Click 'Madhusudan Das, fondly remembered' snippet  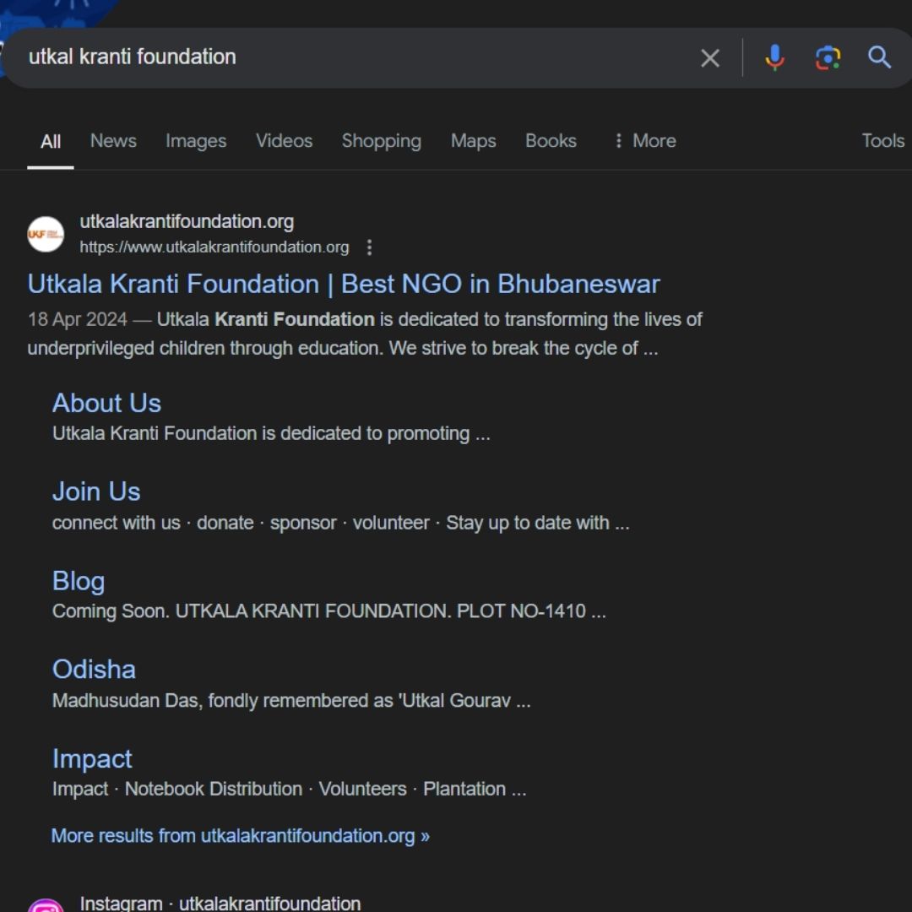[x=291, y=700]
